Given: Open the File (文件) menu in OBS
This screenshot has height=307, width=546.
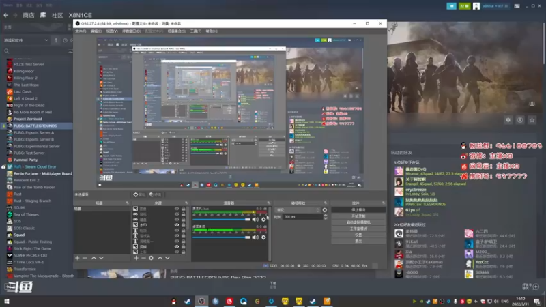Looking at the screenshot, I should click(x=81, y=31).
